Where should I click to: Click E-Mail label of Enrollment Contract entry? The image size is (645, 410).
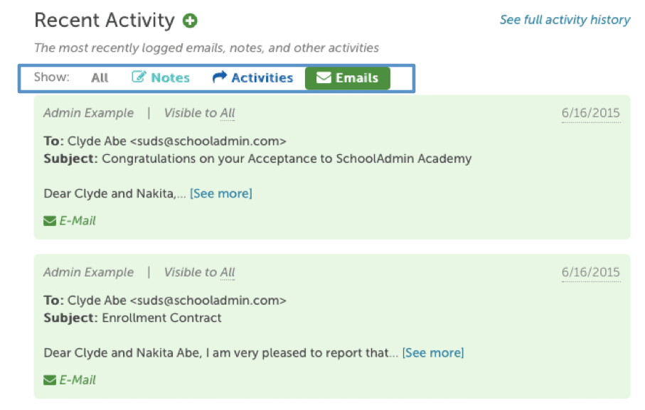[x=78, y=380]
